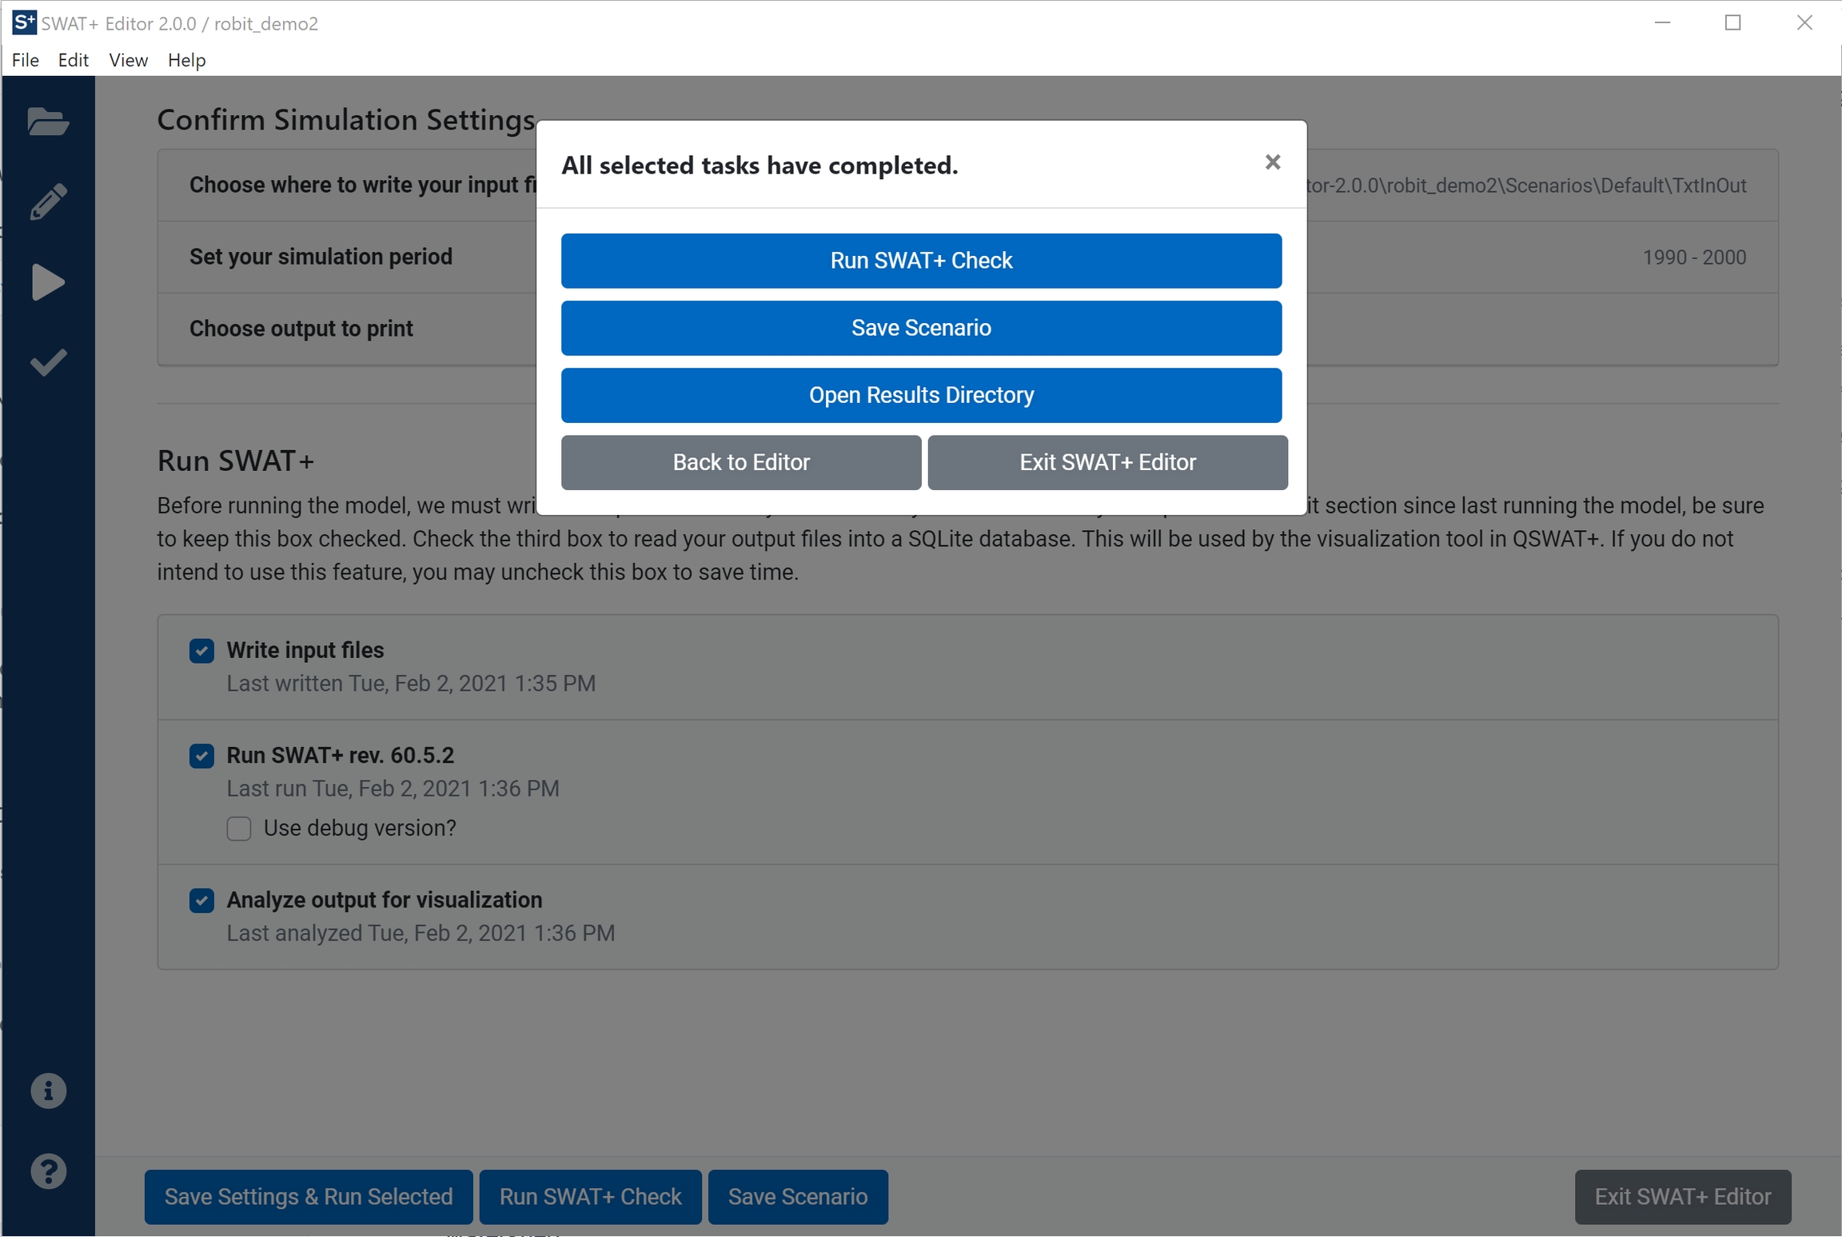Open the Help menu
1842x1237 pixels.
pos(186,60)
